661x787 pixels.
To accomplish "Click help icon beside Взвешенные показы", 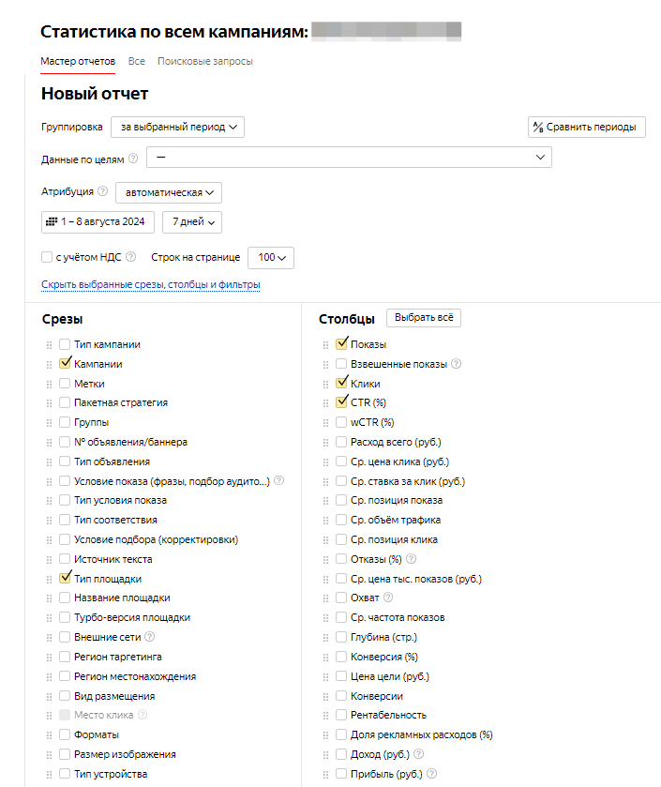I will tap(456, 364).
